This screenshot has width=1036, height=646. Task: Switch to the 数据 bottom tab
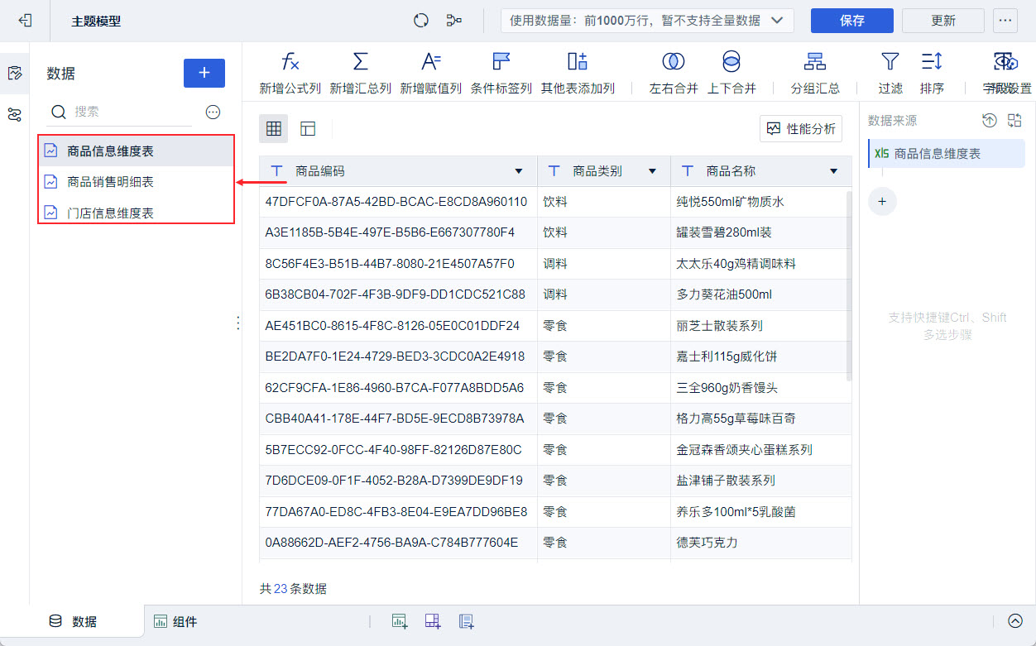tap(73, 621)
